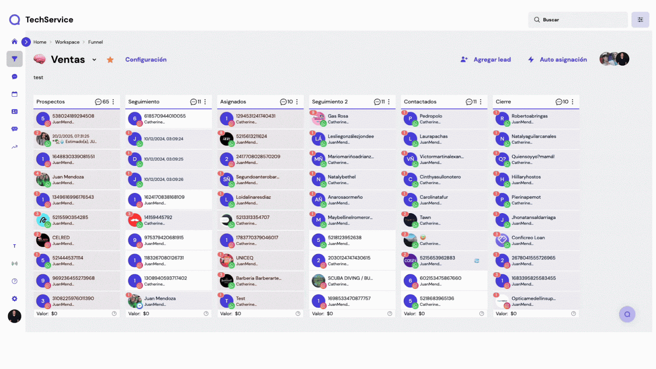Click the help question mark sidebar icon
The height and width of the screenshot is (369, 656).
pyautogui.click(x=14, y=281)
